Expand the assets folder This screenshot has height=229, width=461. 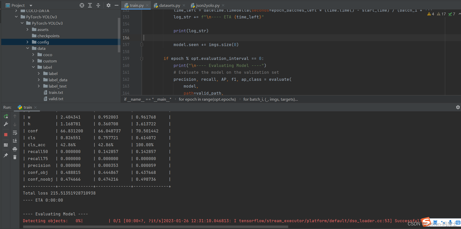point(27,29)
